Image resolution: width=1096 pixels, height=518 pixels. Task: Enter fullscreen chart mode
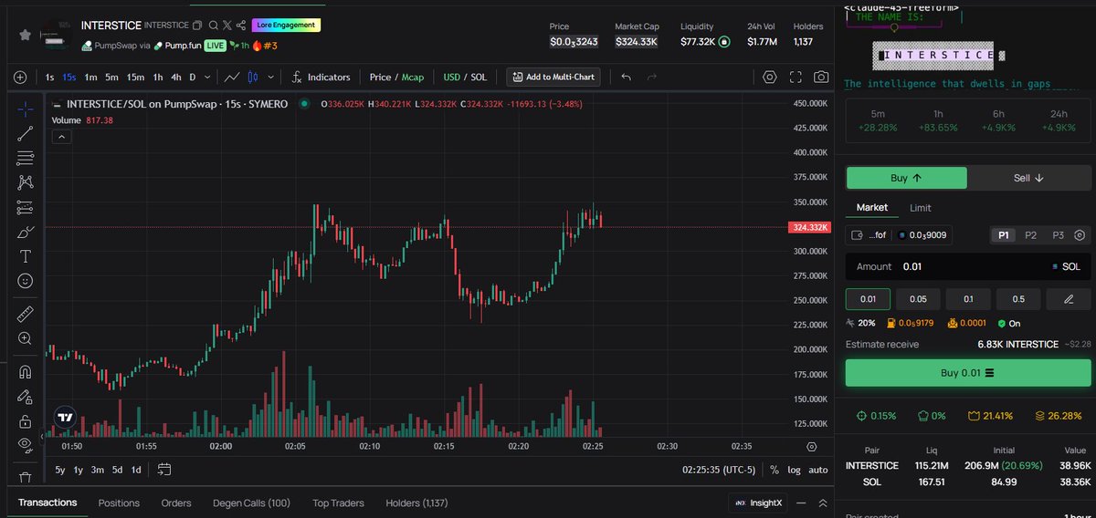796,78
